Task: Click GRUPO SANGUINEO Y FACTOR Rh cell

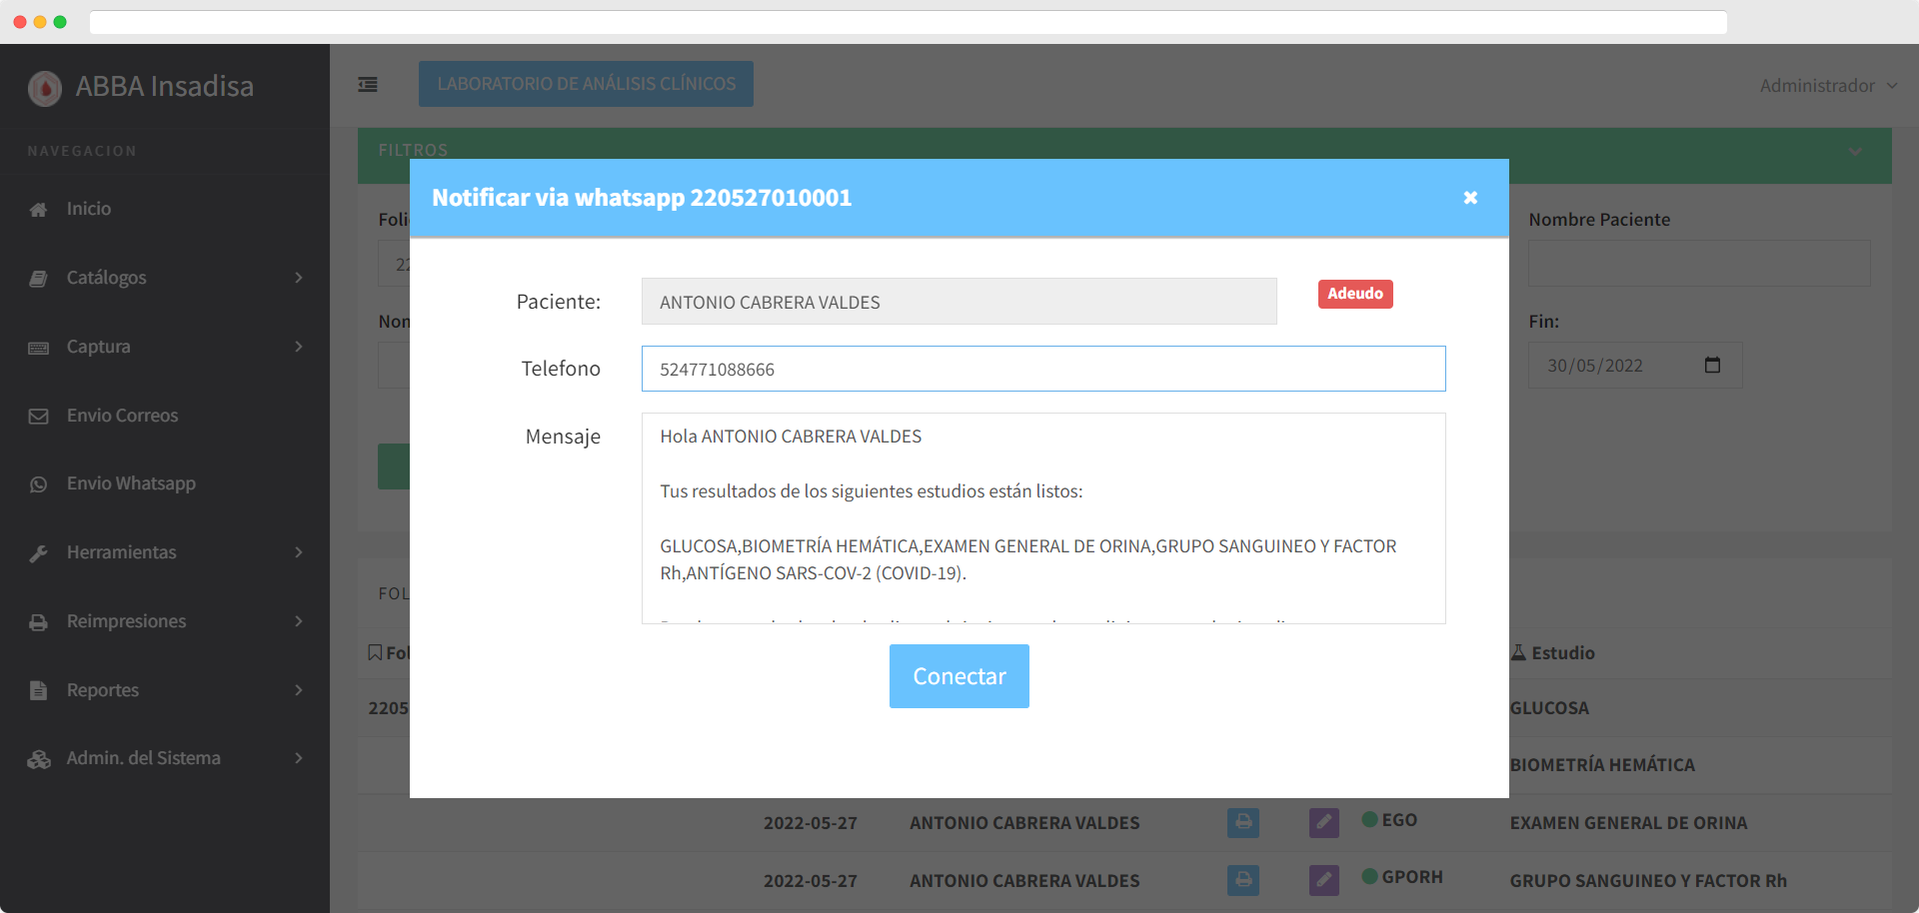Action: pyautogui.click(x=1648, y=881)
